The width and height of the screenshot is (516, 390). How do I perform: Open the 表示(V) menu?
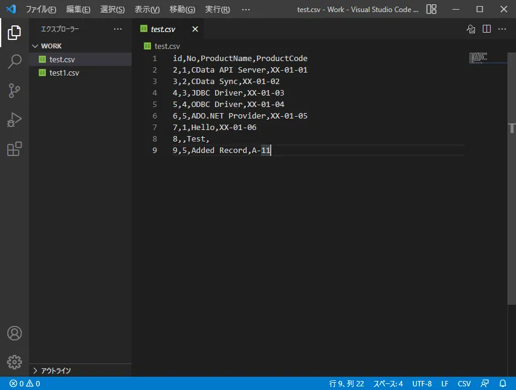[147, 9]
